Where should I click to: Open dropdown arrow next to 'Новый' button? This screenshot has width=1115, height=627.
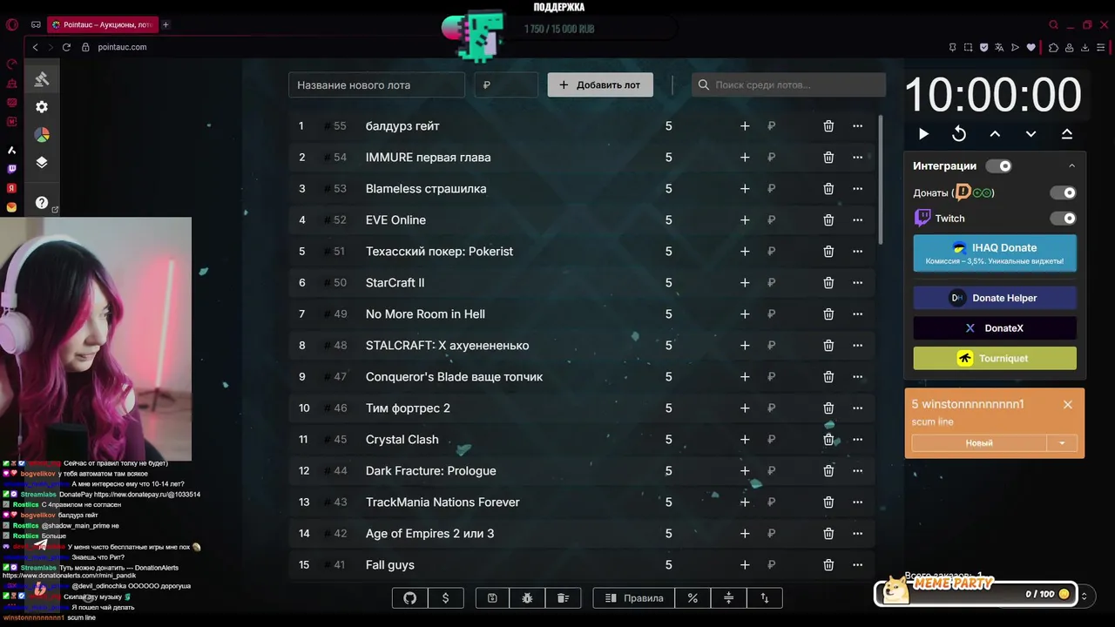(x=1061, y=443)
